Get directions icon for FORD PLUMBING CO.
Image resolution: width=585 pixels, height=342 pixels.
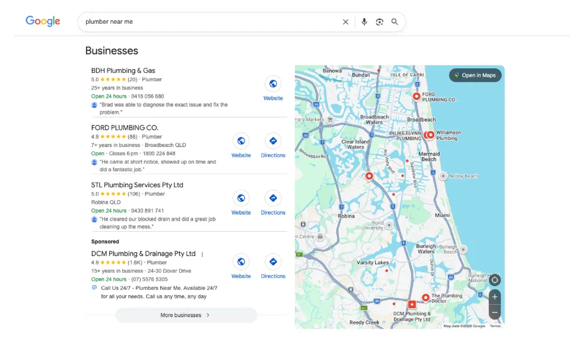[273, 141]
